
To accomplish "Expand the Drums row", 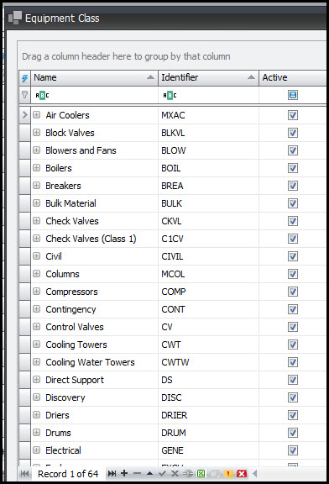I will click(x=36, y=432).
